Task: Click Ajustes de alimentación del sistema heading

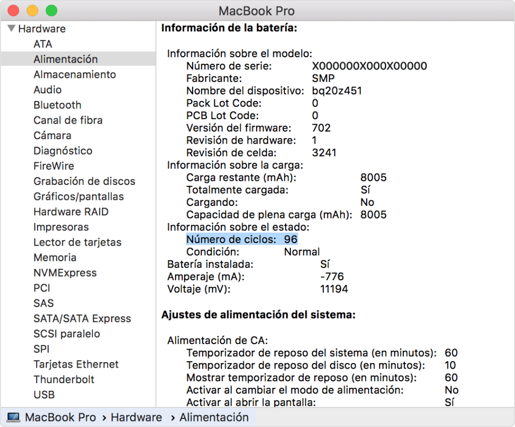Action: pyautogui.click(x=259, y=315)
